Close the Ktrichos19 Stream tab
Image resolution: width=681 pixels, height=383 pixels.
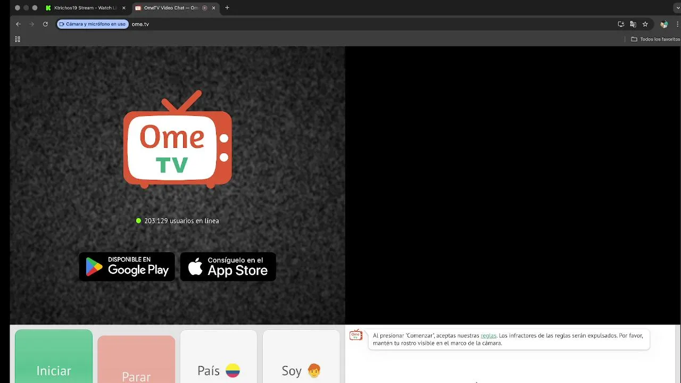point(124,8)
